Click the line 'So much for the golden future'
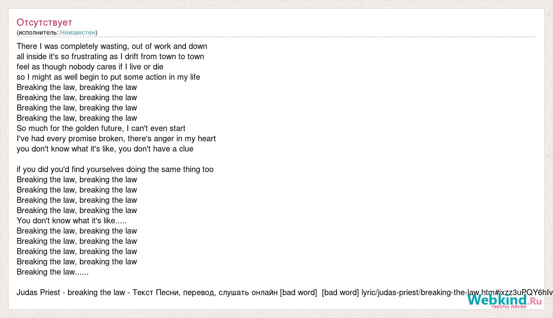Viewport: 553px width, 318px height. [101, 128]
